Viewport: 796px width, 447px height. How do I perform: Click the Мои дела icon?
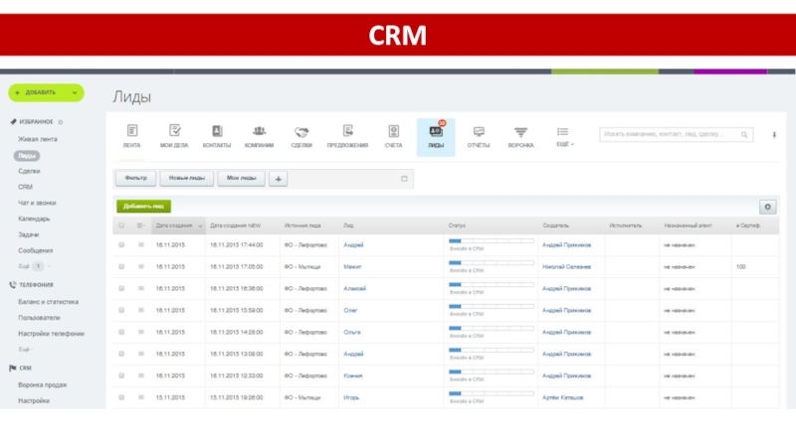(x=174, y=132)
